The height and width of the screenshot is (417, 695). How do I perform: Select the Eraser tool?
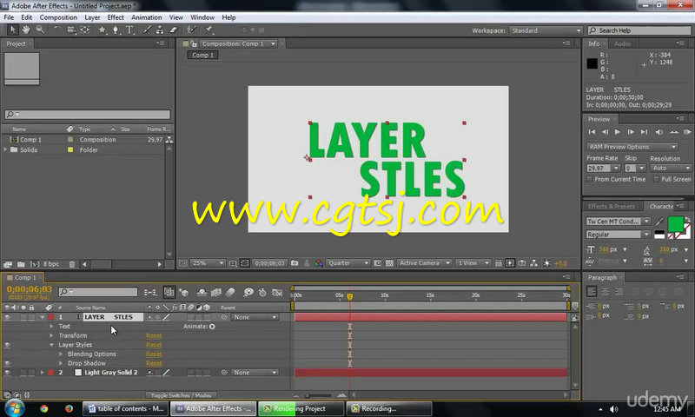174,30
